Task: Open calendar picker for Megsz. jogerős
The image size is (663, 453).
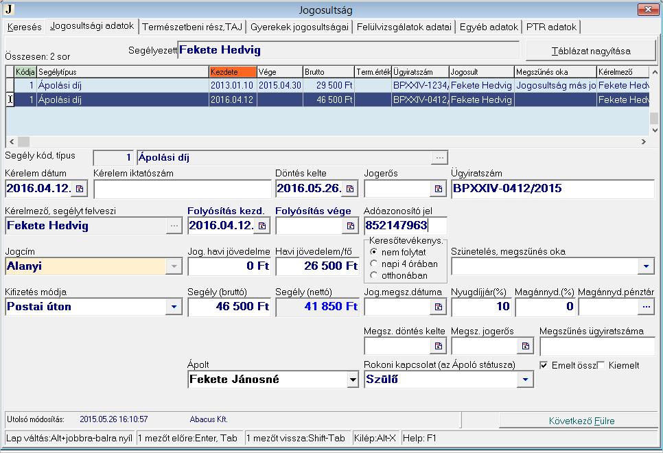Action: [x=525, y=346]
